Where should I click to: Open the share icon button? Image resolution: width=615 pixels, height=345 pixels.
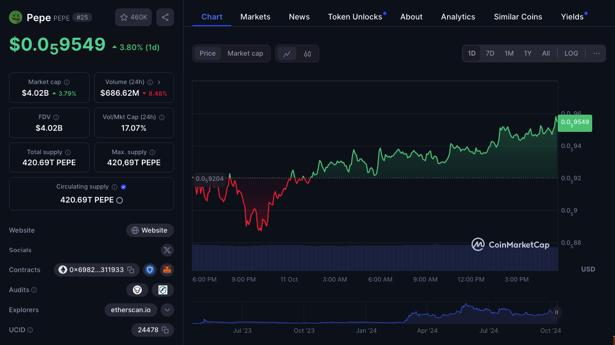(x=165, y=17)
